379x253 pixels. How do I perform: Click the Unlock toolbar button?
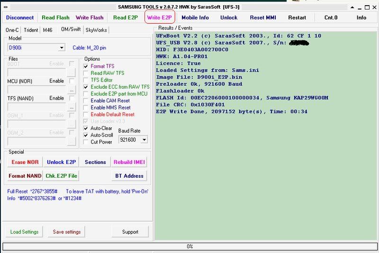tap(229, 18)
